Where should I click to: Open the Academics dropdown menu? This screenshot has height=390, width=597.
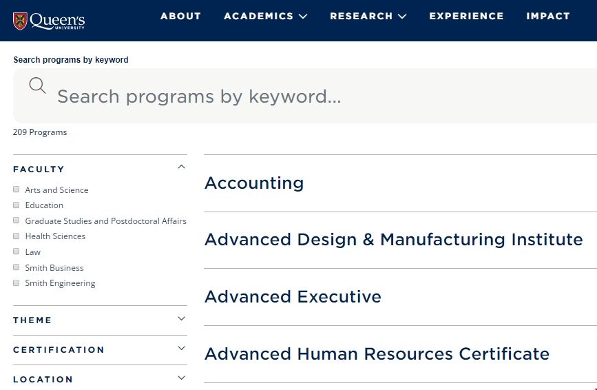tap(265, 16)
